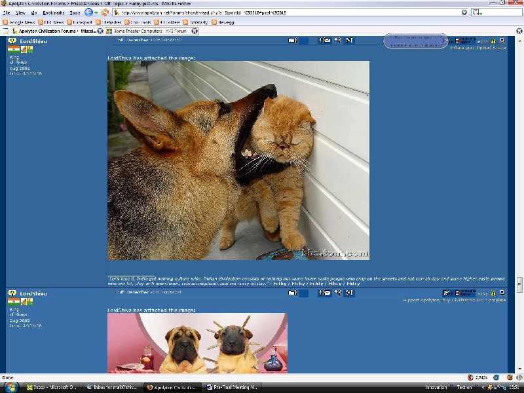Click the vertical scrollbar thumb
The height and width of the screenshot is (393, 524).
pos(519,285)
